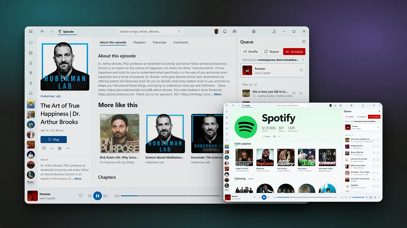Open hamburger menu in Episode window

click(x=31, y=31)
